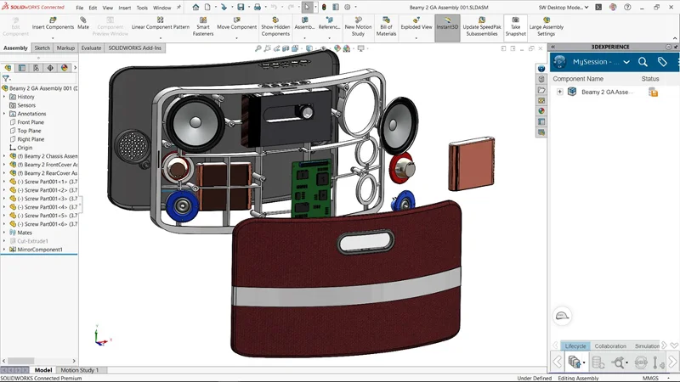Select Front Plane in feature tree

[x=30, y=122]
